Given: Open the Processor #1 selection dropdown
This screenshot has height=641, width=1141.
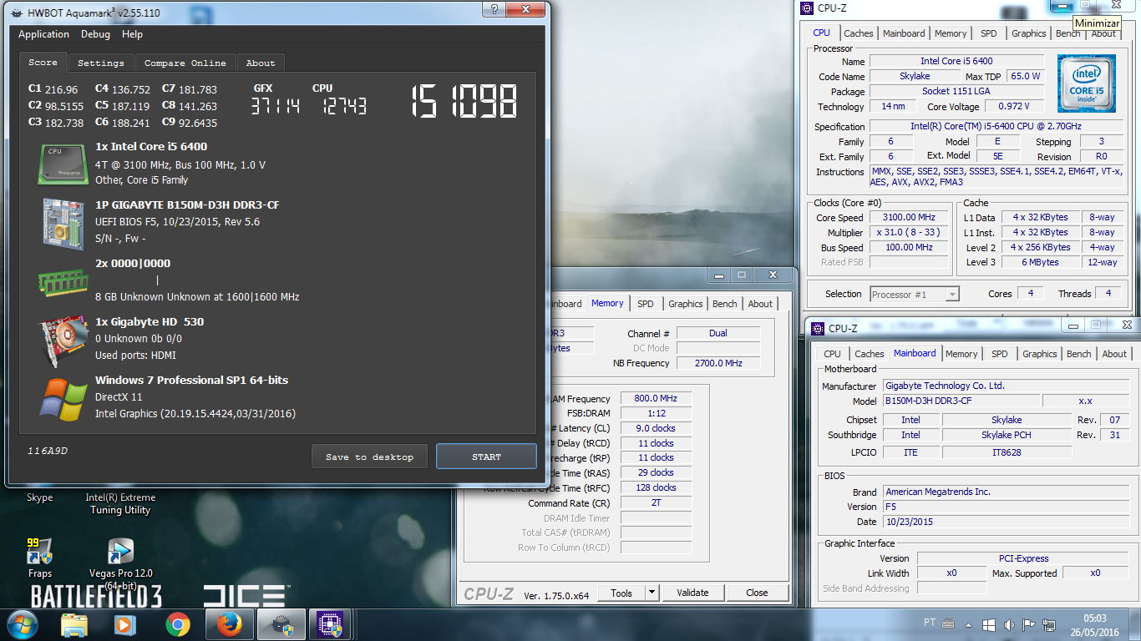Looking at the screenshot, I should 915,294.
